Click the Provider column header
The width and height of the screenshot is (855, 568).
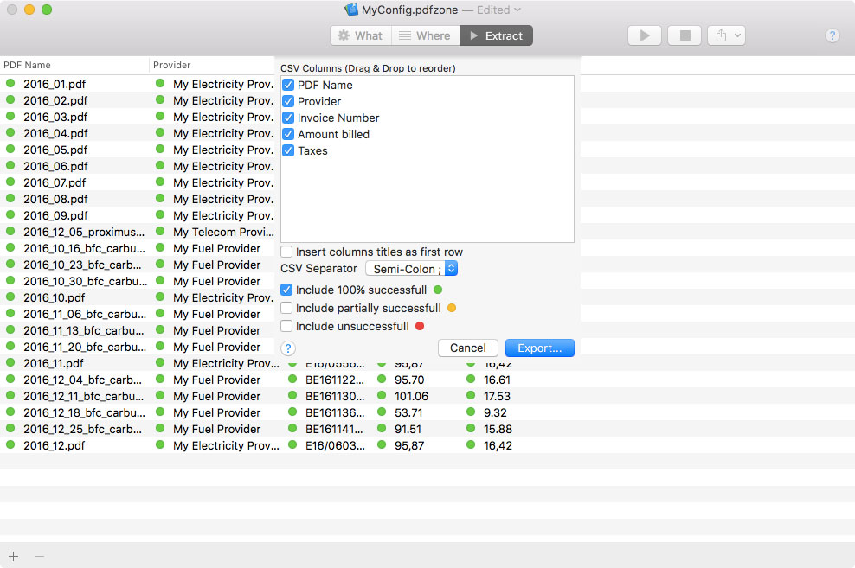(x=172, y=65)
